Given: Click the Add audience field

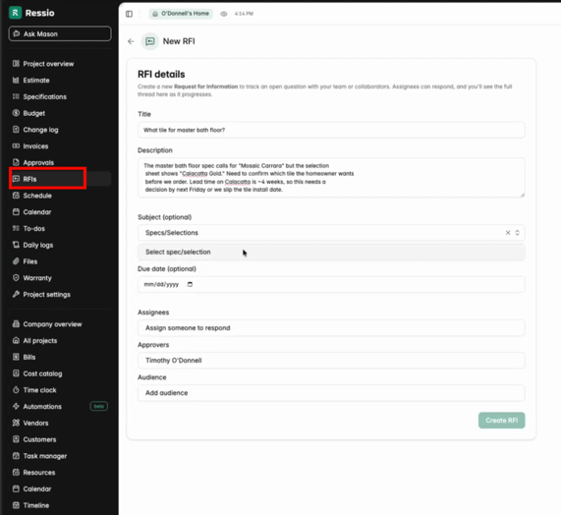Looking at the screenshot, I should click(x=331, y=393).
